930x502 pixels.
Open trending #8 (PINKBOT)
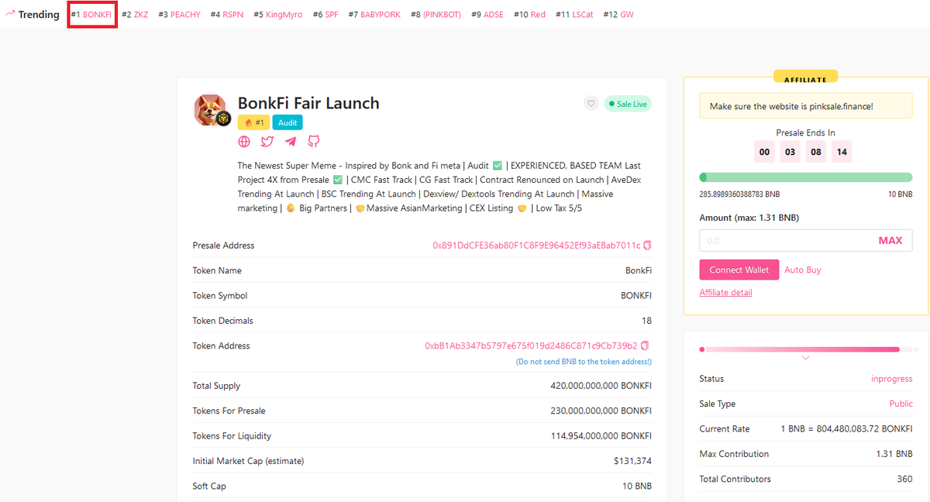click(436, 15)
